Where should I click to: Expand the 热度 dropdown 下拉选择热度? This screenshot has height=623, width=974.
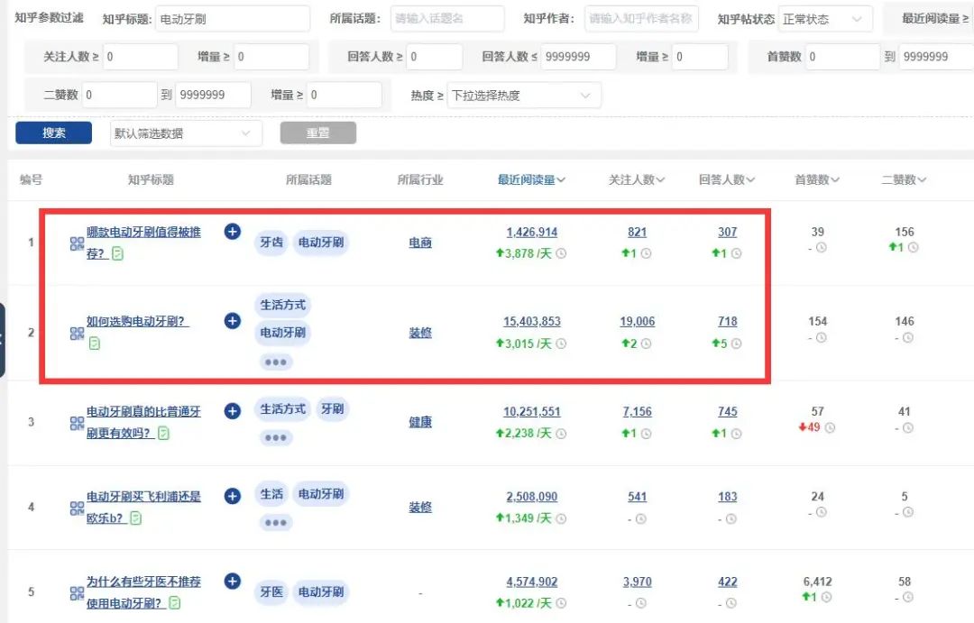523,96
